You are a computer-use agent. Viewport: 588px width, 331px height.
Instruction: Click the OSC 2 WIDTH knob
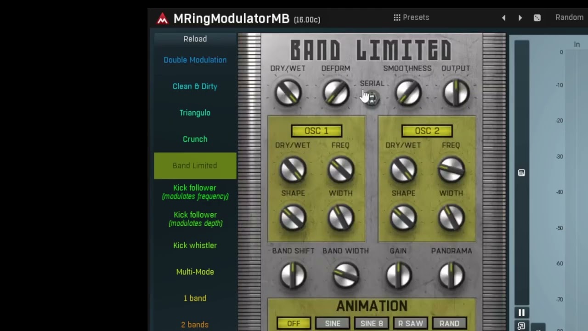[x=451, y=217]
